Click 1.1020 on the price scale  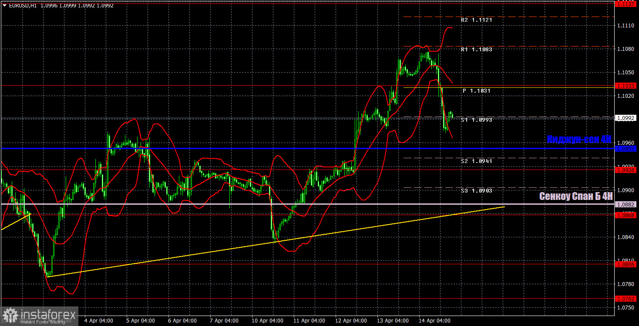(x=626, y=96)
